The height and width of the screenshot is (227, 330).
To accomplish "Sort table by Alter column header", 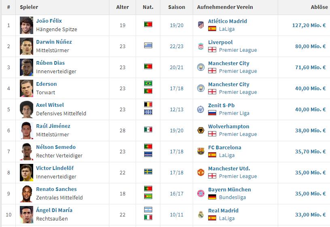I will (123, 7).
